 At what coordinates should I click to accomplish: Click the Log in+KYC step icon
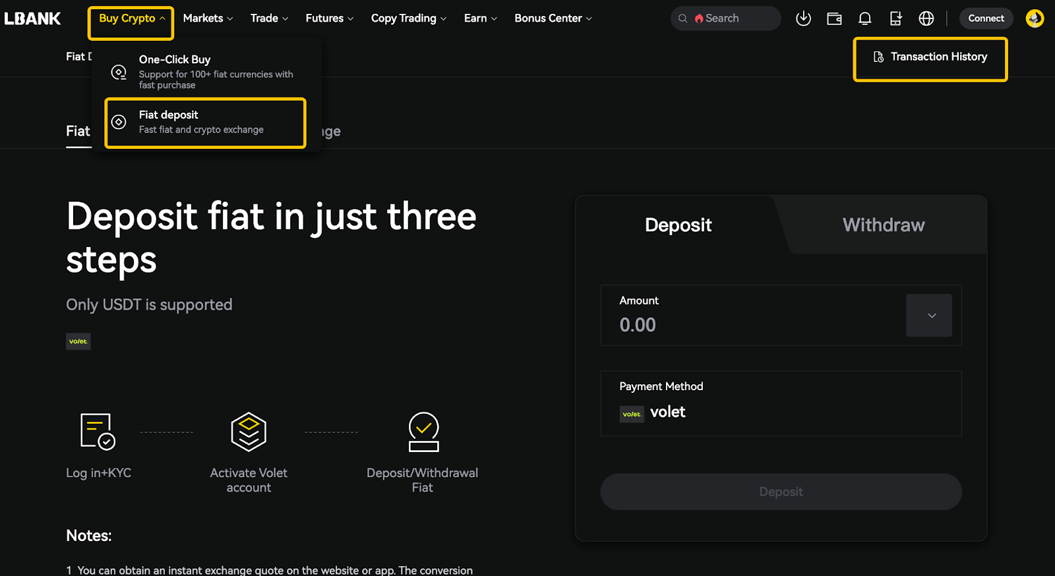[x=98, y=432]
